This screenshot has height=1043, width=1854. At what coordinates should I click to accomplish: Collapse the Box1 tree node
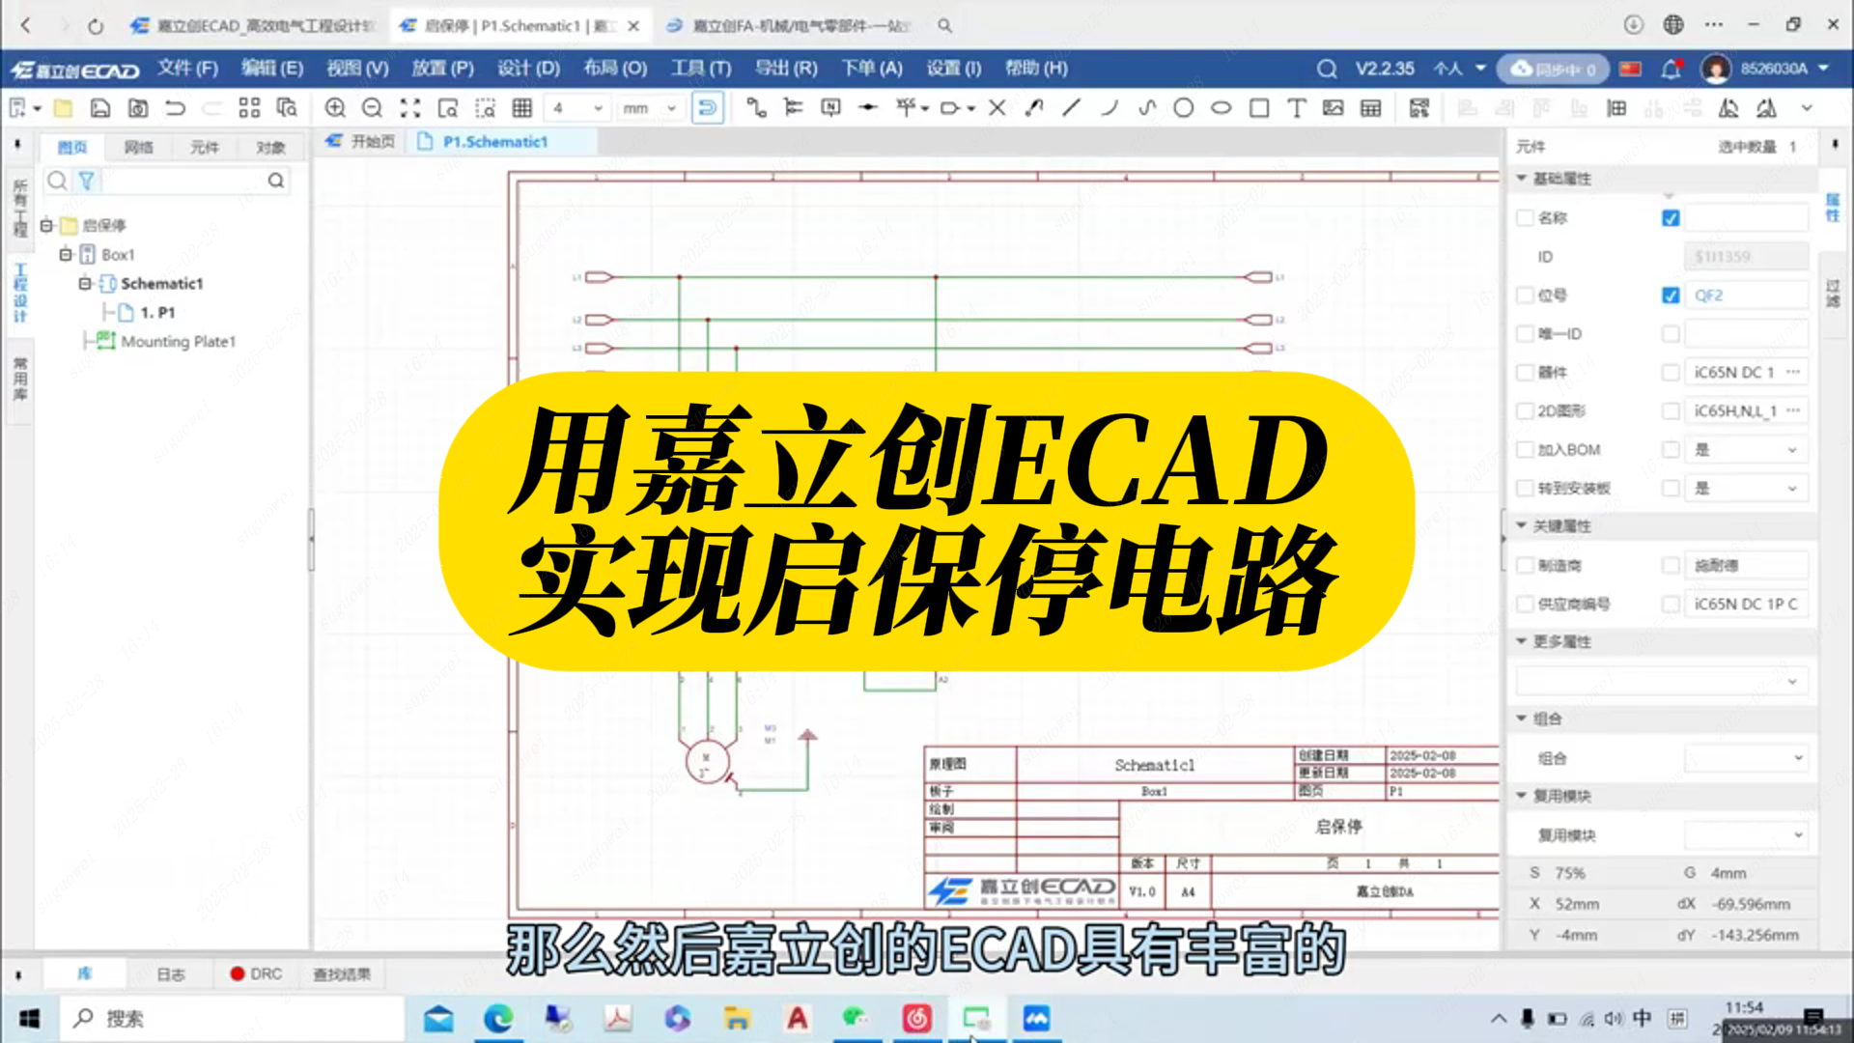tap(66, 255)
